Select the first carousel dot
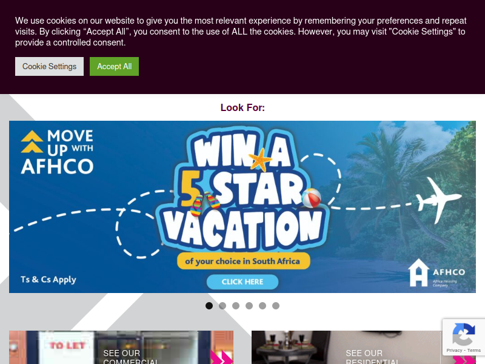 209,306
